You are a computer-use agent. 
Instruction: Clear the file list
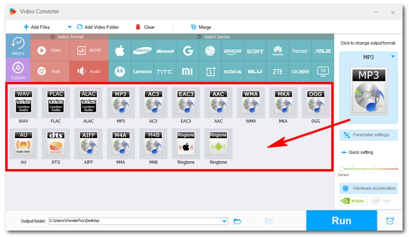pyautogui.click(x=145, y=27)
